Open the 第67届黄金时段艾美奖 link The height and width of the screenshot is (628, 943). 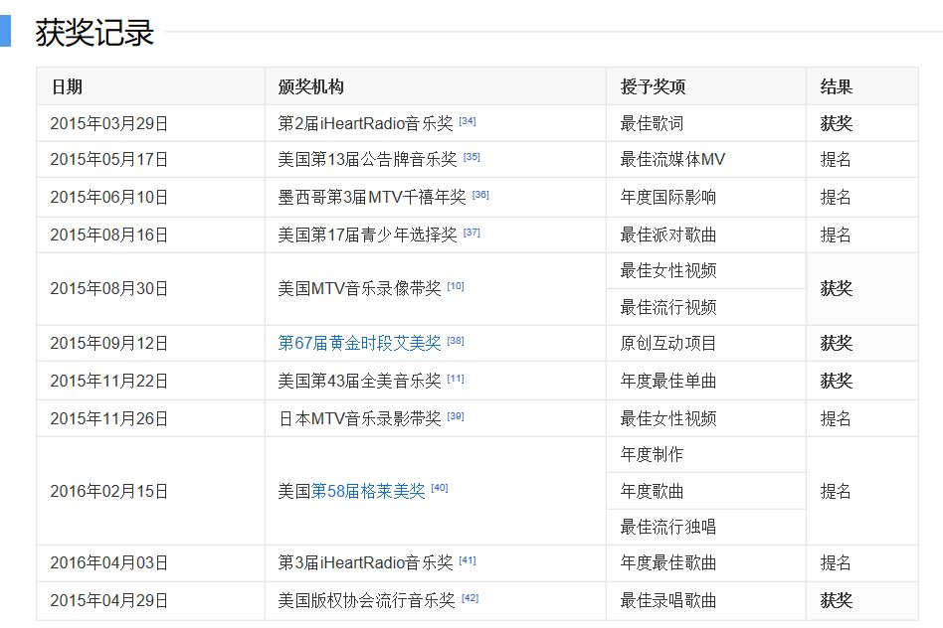click(x=359, y=343)
